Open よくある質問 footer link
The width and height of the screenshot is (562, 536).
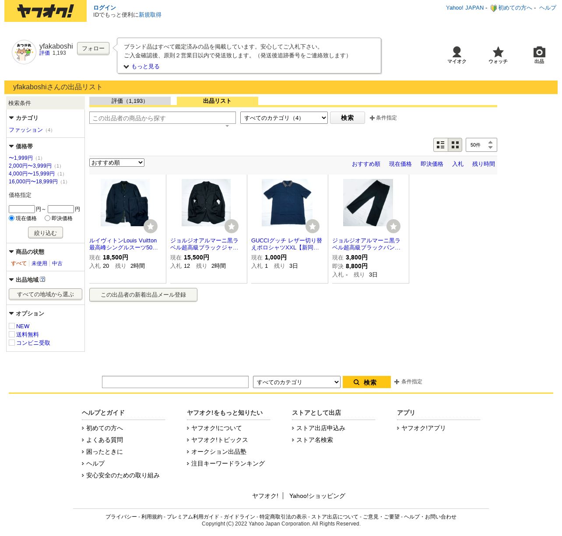coord(105,440)
